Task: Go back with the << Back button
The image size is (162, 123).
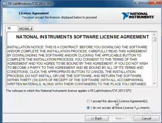Action: click(97, 118)
